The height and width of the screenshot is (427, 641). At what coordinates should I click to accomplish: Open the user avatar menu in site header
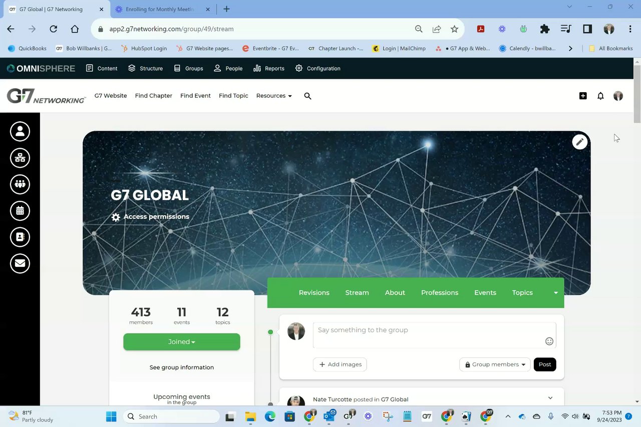(618, 96)
